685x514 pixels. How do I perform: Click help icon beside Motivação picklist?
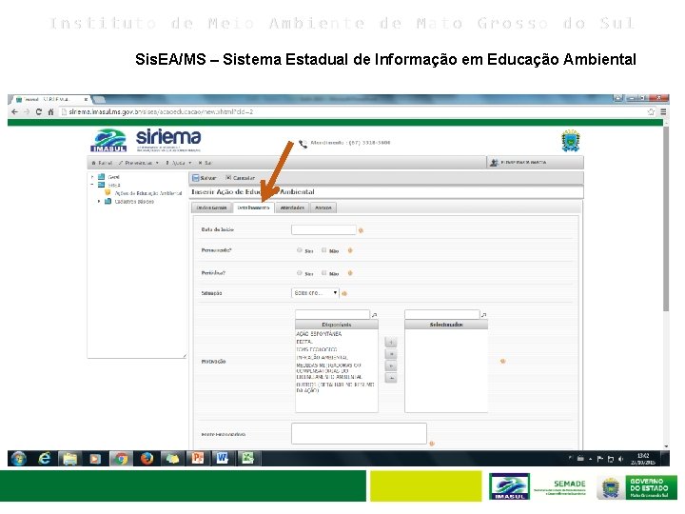click(x=503, y=362)
